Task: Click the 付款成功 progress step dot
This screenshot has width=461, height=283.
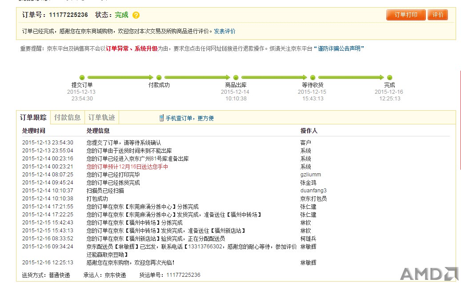Action: tap(159, 77)
